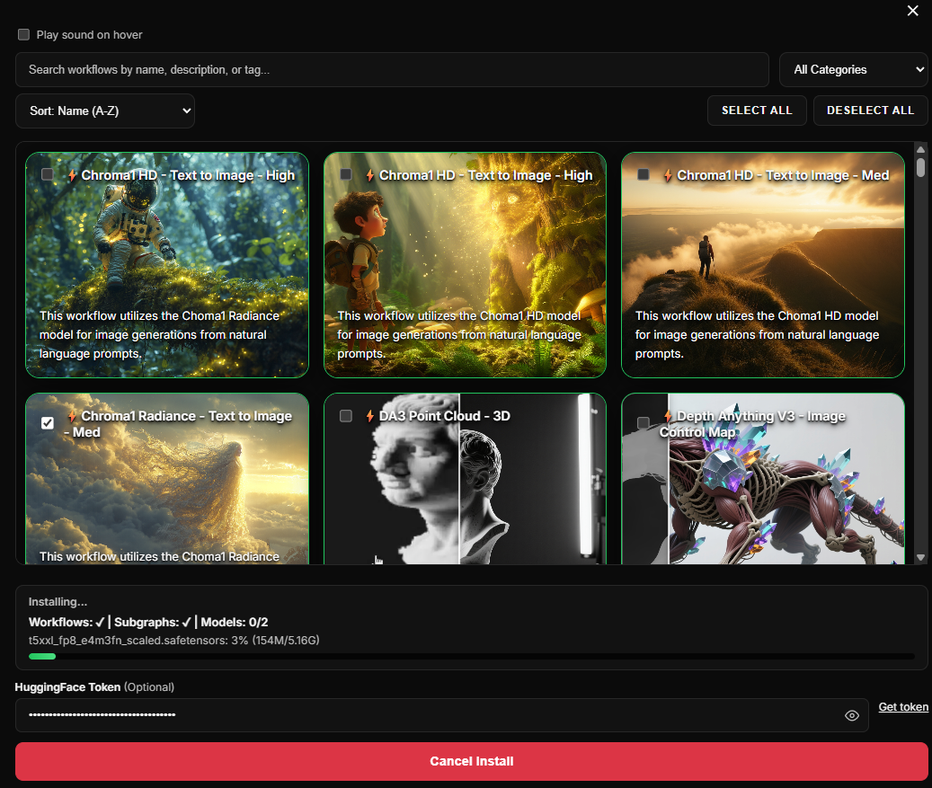Uncheck the Chroma1 Radiance Med workflow
The image size is (932, 788).
point(48,423)
